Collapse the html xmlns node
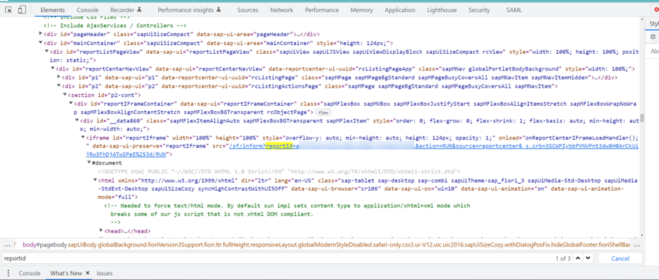 click(x=95, y=181)
